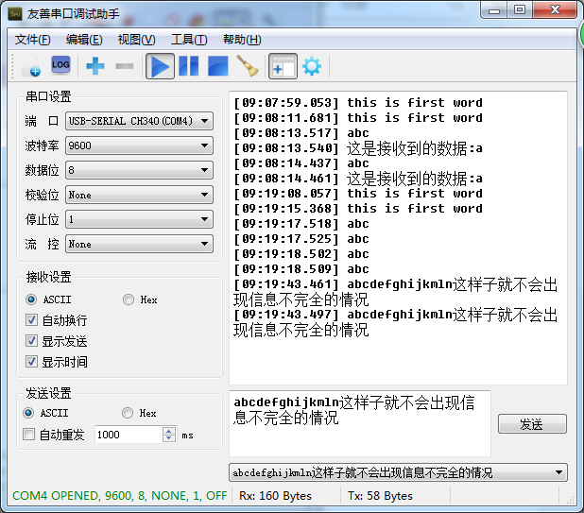Click log line at 09:08:13.540
Image resolution: width=584 pixels, height=513 pixels.
(x=358, y=148)
